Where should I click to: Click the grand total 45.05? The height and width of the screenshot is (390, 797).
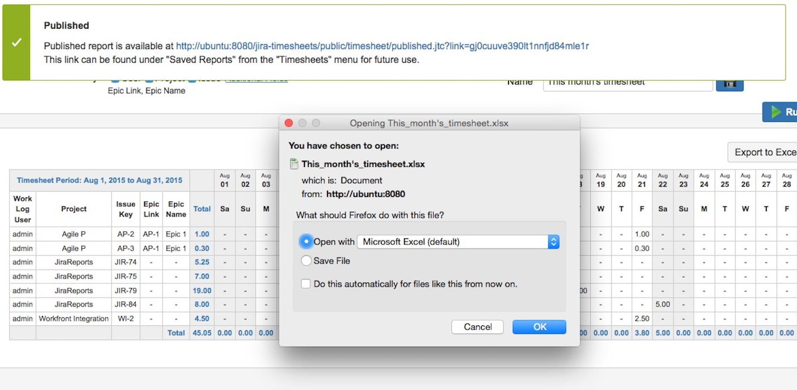click(x=202, y=333)
